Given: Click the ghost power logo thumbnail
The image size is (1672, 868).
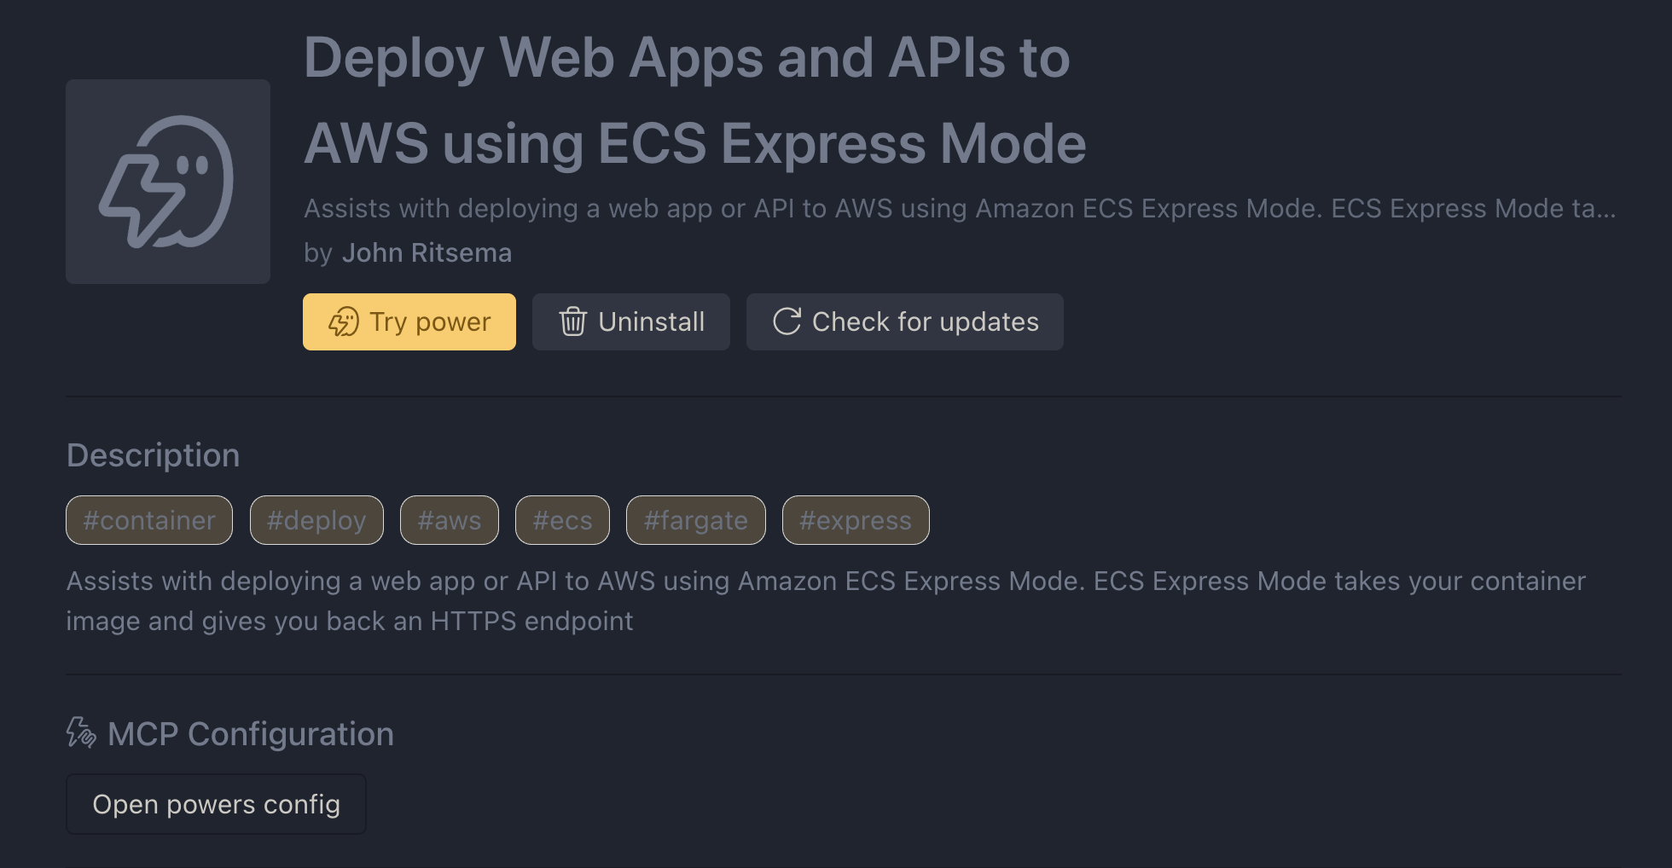Looking at the screenshot, I should 168,182.
